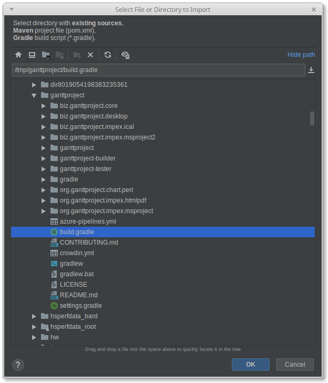This screenshot has width=328, height=383.
Task: Select the azure-pipelines.yml file name
Action: tap(88, 221)
